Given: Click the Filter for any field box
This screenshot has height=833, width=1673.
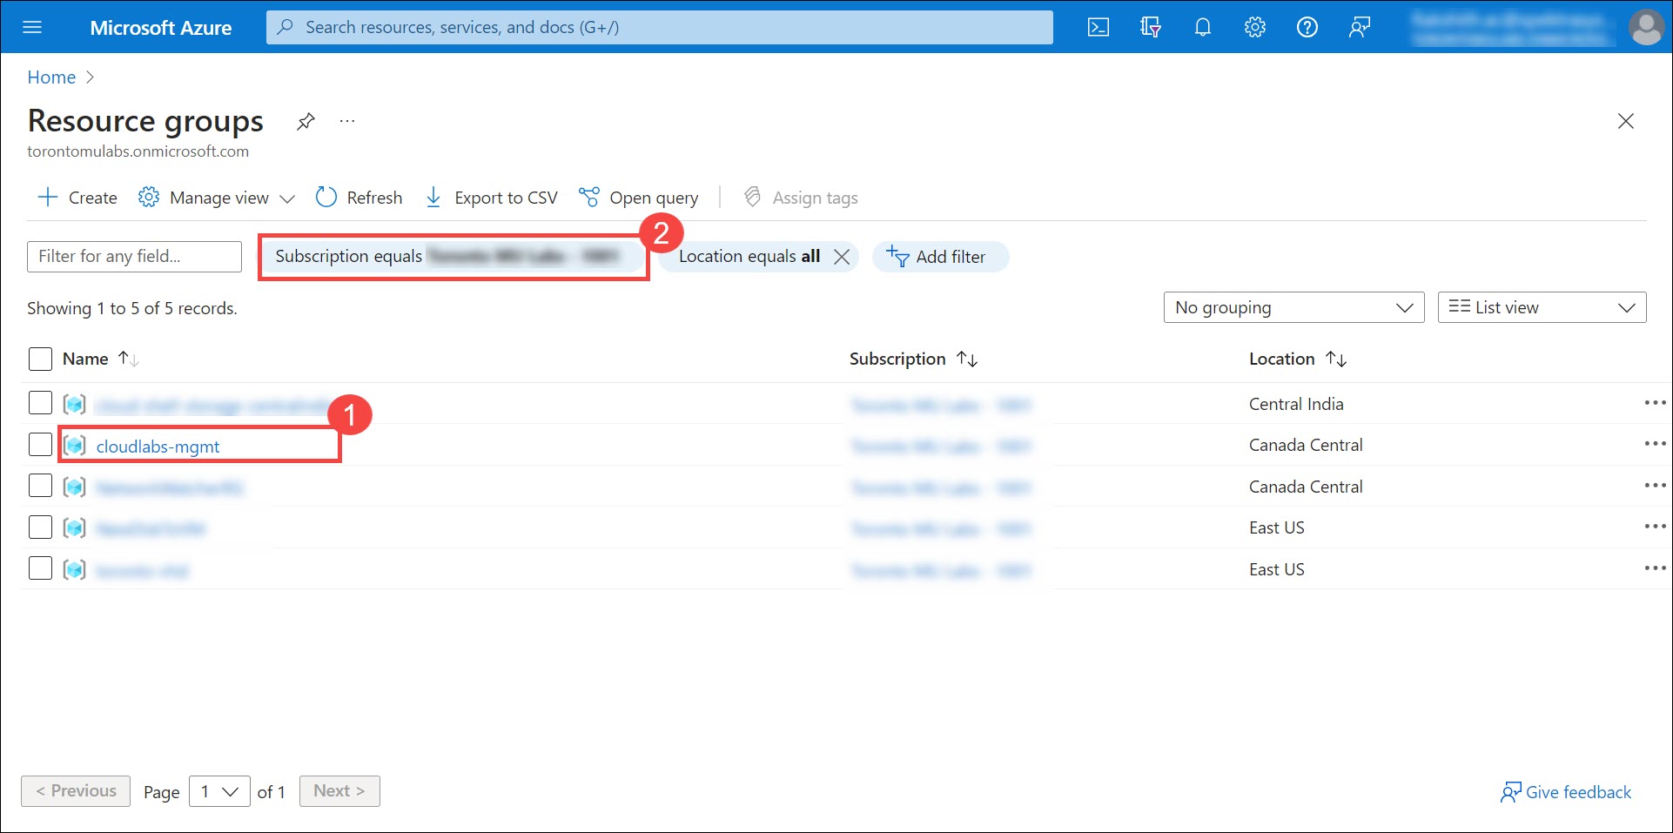Looking at the screenshot, I should 134,257.
